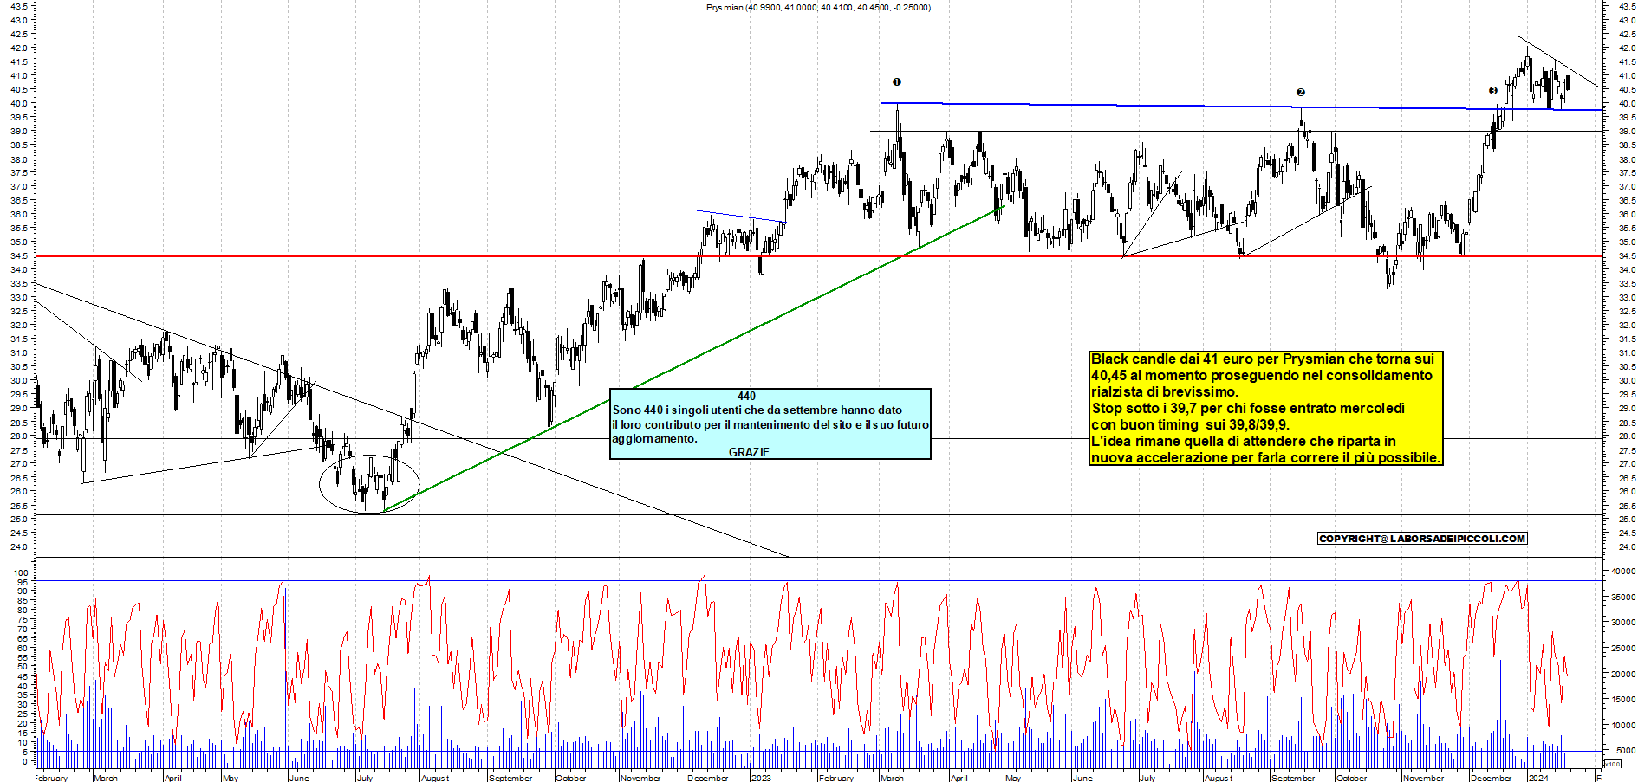
Task: Click the 20000 value on the volume axis
Action: click(x=1623, y=675)
